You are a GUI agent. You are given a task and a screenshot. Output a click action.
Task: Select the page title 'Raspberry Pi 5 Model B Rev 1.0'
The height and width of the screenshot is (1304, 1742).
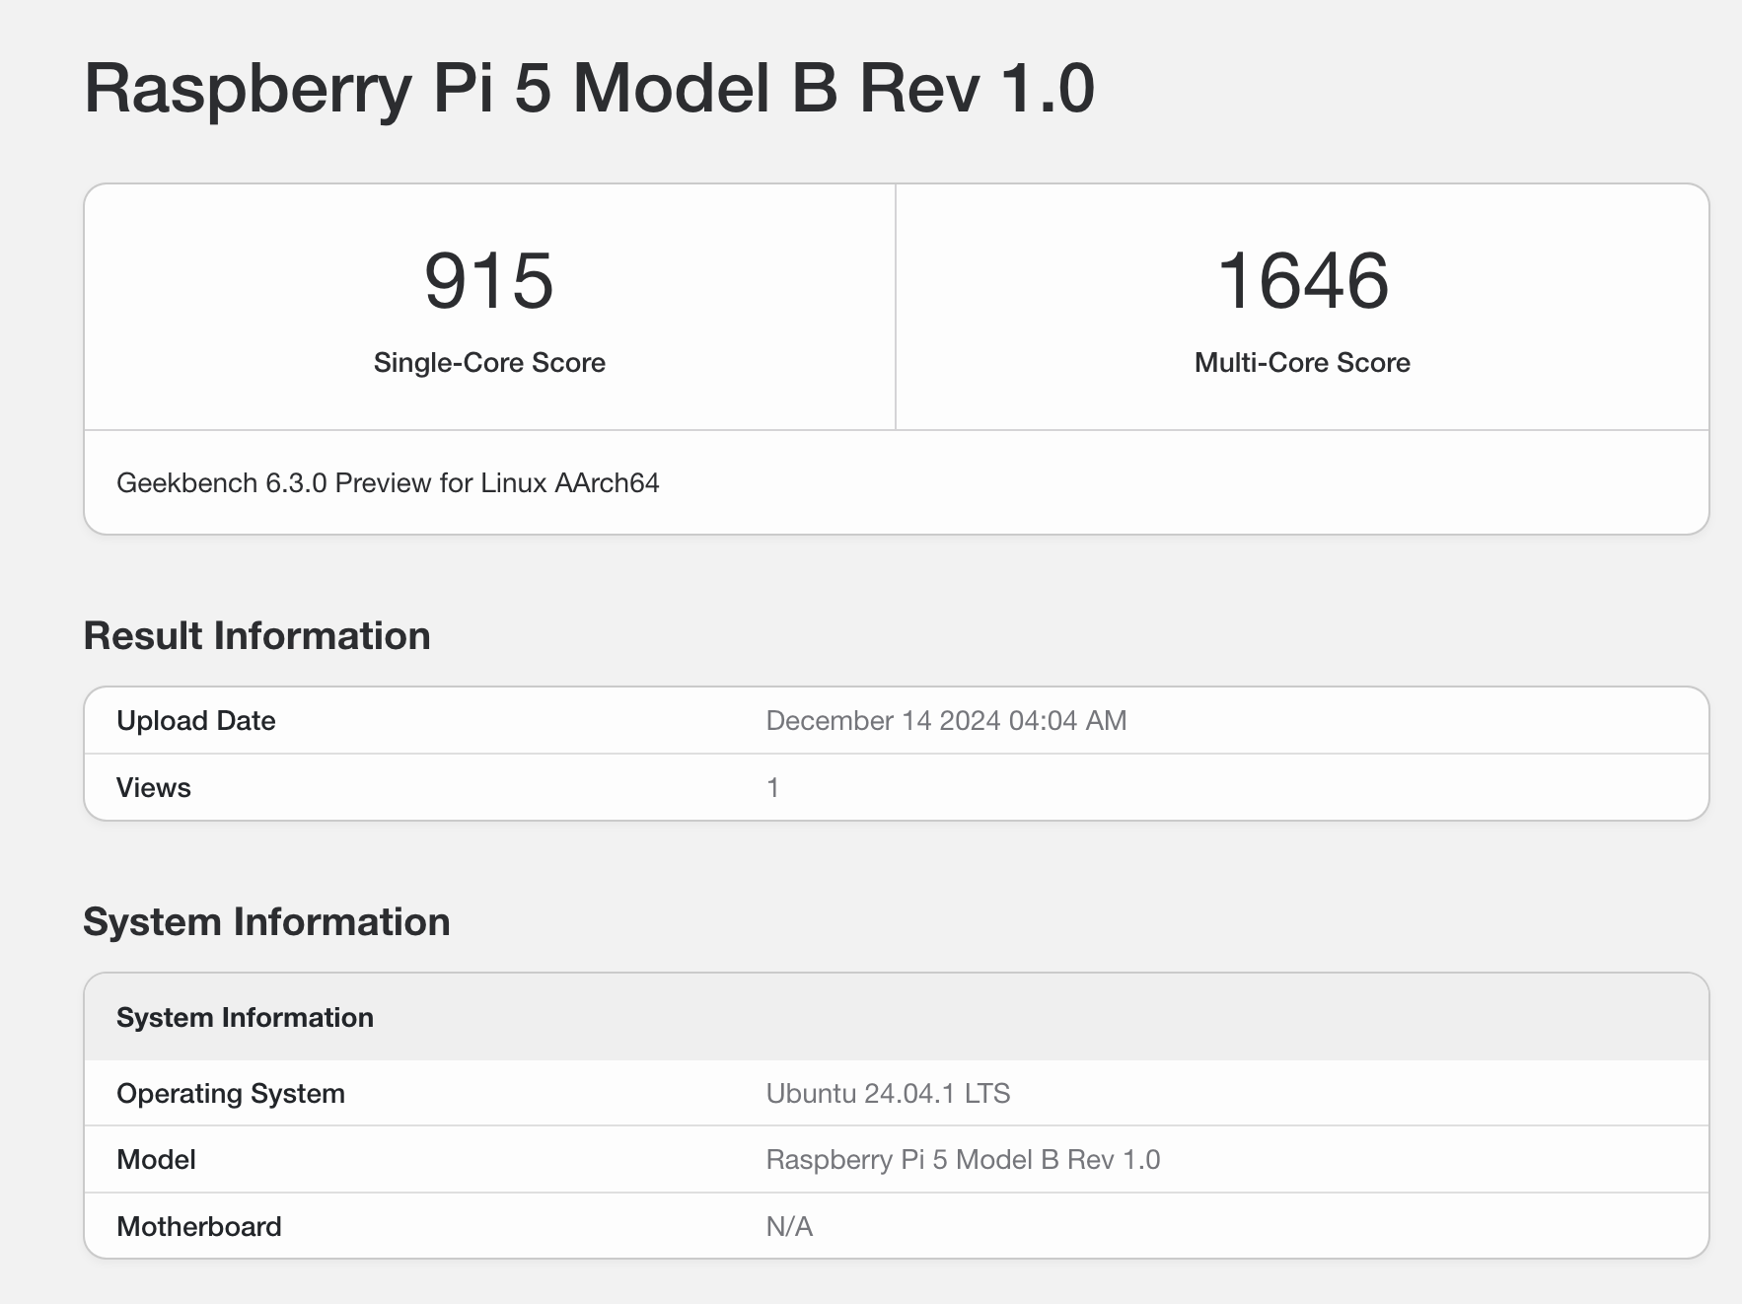point(589,90)
